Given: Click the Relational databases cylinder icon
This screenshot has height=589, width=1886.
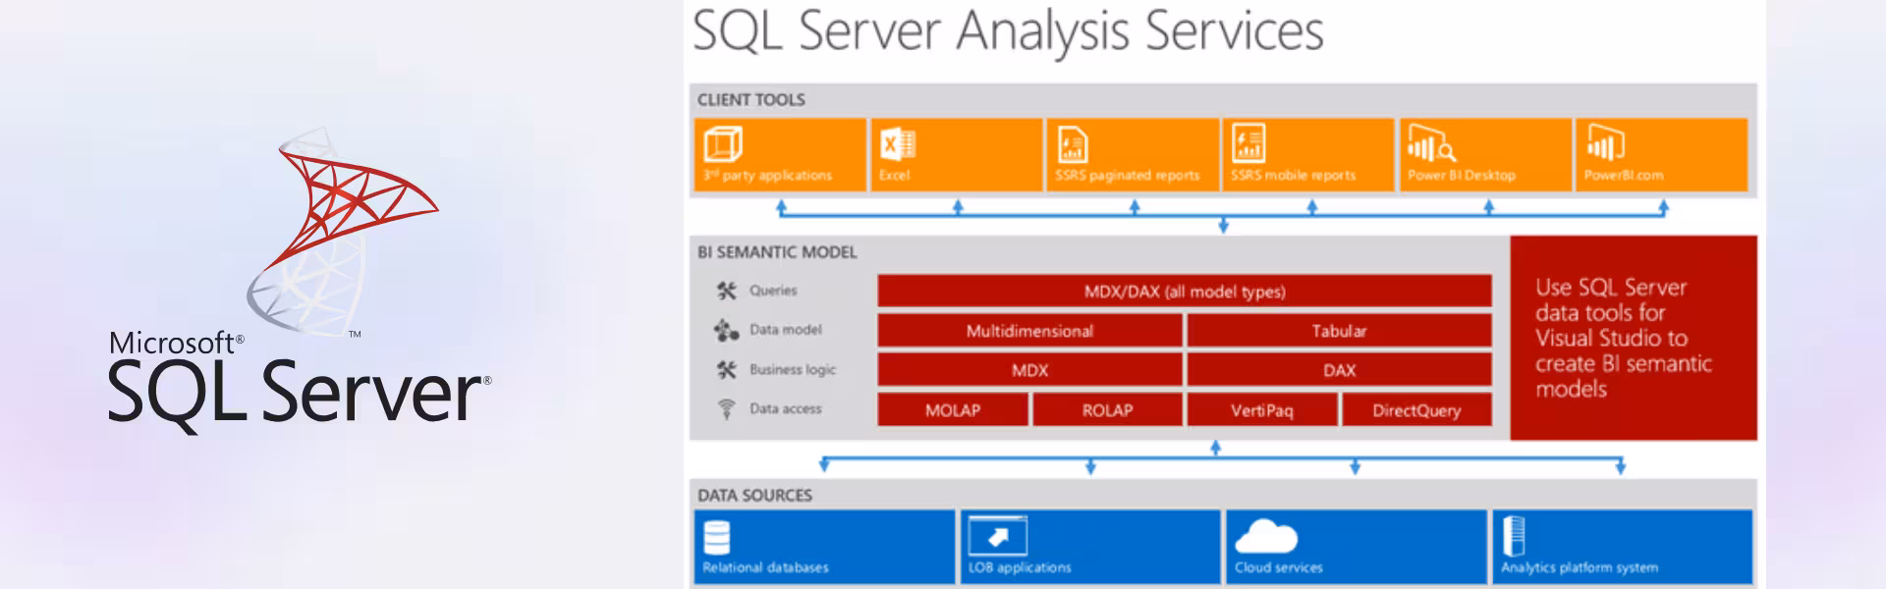Looking at the screenshot, I should [717, 537].
